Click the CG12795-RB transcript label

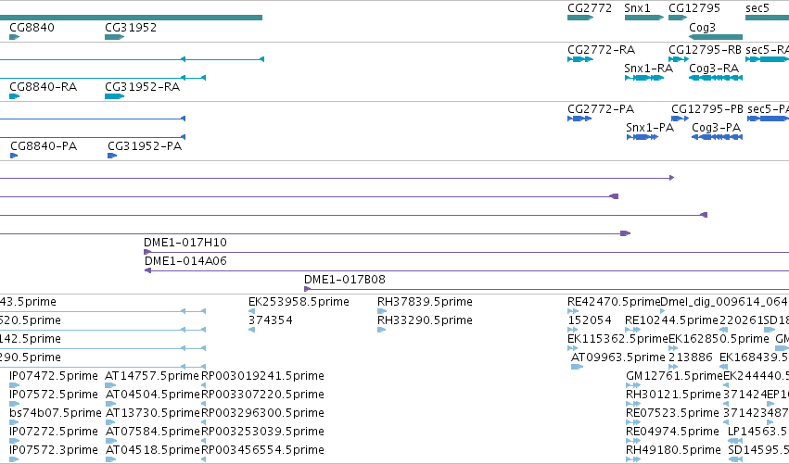(x=705, y=50)
